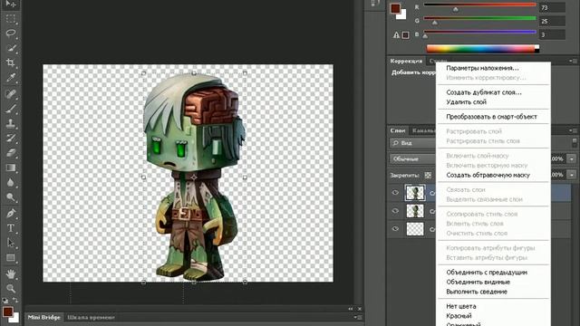Select the Gradient tool
The image size is (580, 326).
coord(10,168)
